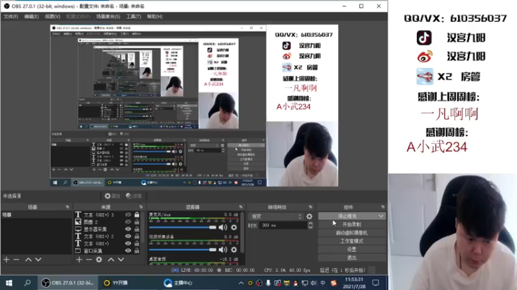Add a new scene with the plus icon
The height and width of the screenshot is (290, 517).
coord(6,260)
